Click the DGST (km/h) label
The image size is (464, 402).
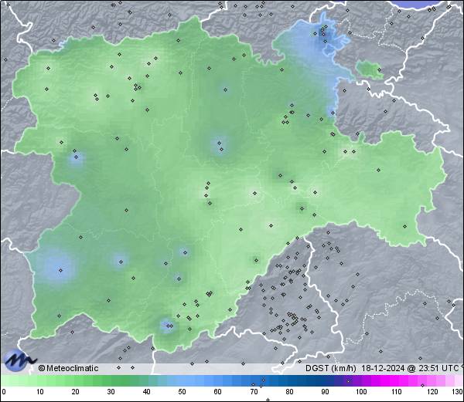tap(330, 368)
